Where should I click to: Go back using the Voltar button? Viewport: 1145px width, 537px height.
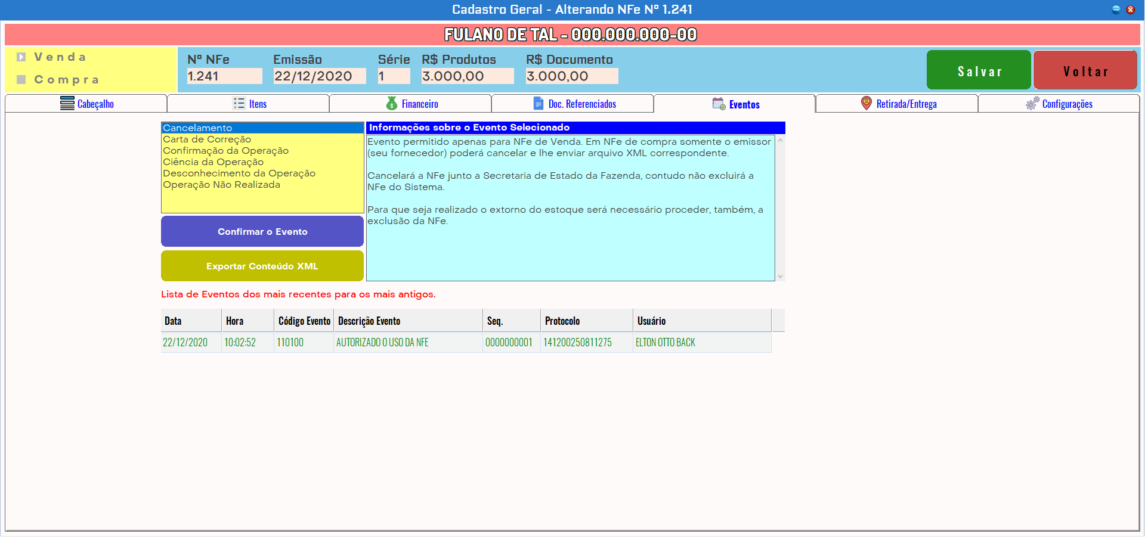[x=1085, y=70]
